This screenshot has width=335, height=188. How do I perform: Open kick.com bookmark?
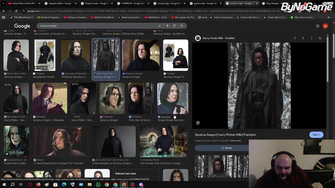point(302,17)
